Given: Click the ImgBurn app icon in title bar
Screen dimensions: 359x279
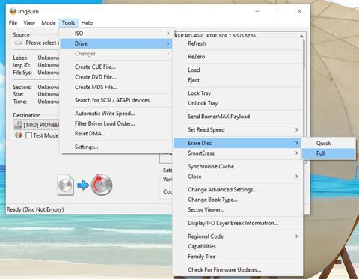Looking at the screenshot, I should [x=13, y=11].
